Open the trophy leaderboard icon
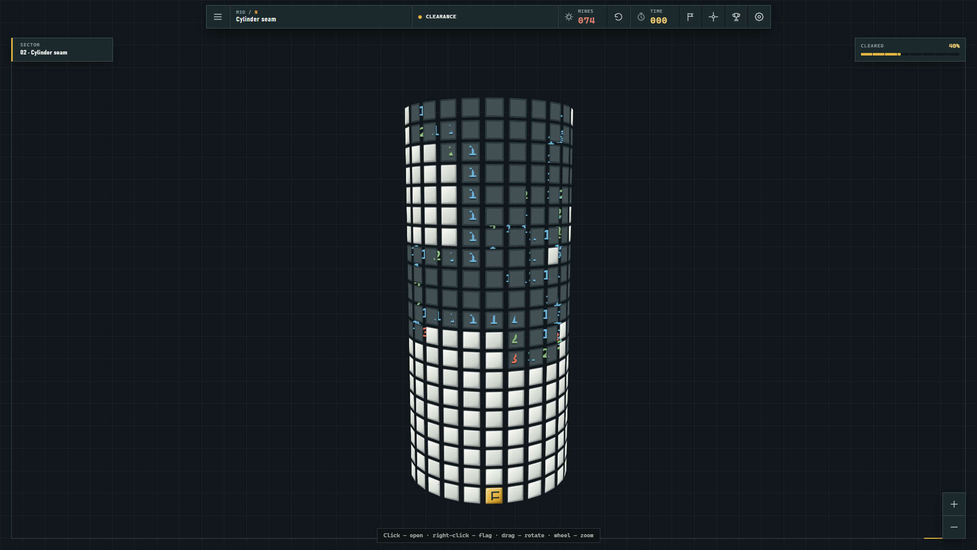Viewport: 977px width, 550px height. pyautogui.click(x=736, y=17)
